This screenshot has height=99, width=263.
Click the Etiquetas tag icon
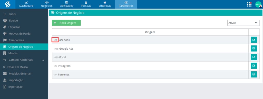[5, 27]
